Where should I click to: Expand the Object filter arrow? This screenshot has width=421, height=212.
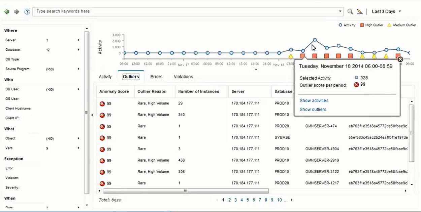coord(78,138)
